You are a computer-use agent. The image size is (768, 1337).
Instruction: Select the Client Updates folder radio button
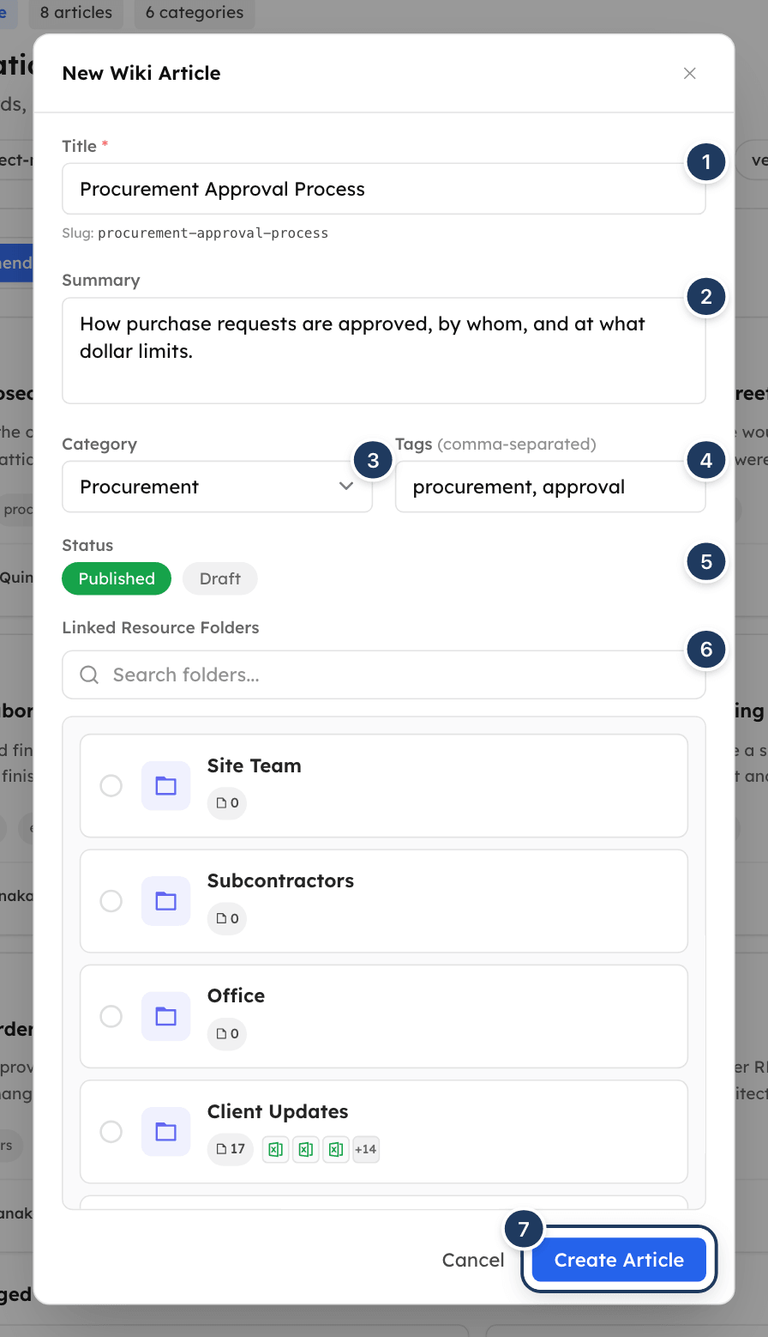(x=111, y=1131)
